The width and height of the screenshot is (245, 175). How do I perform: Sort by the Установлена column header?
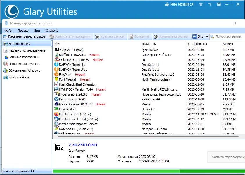[203, 44]
